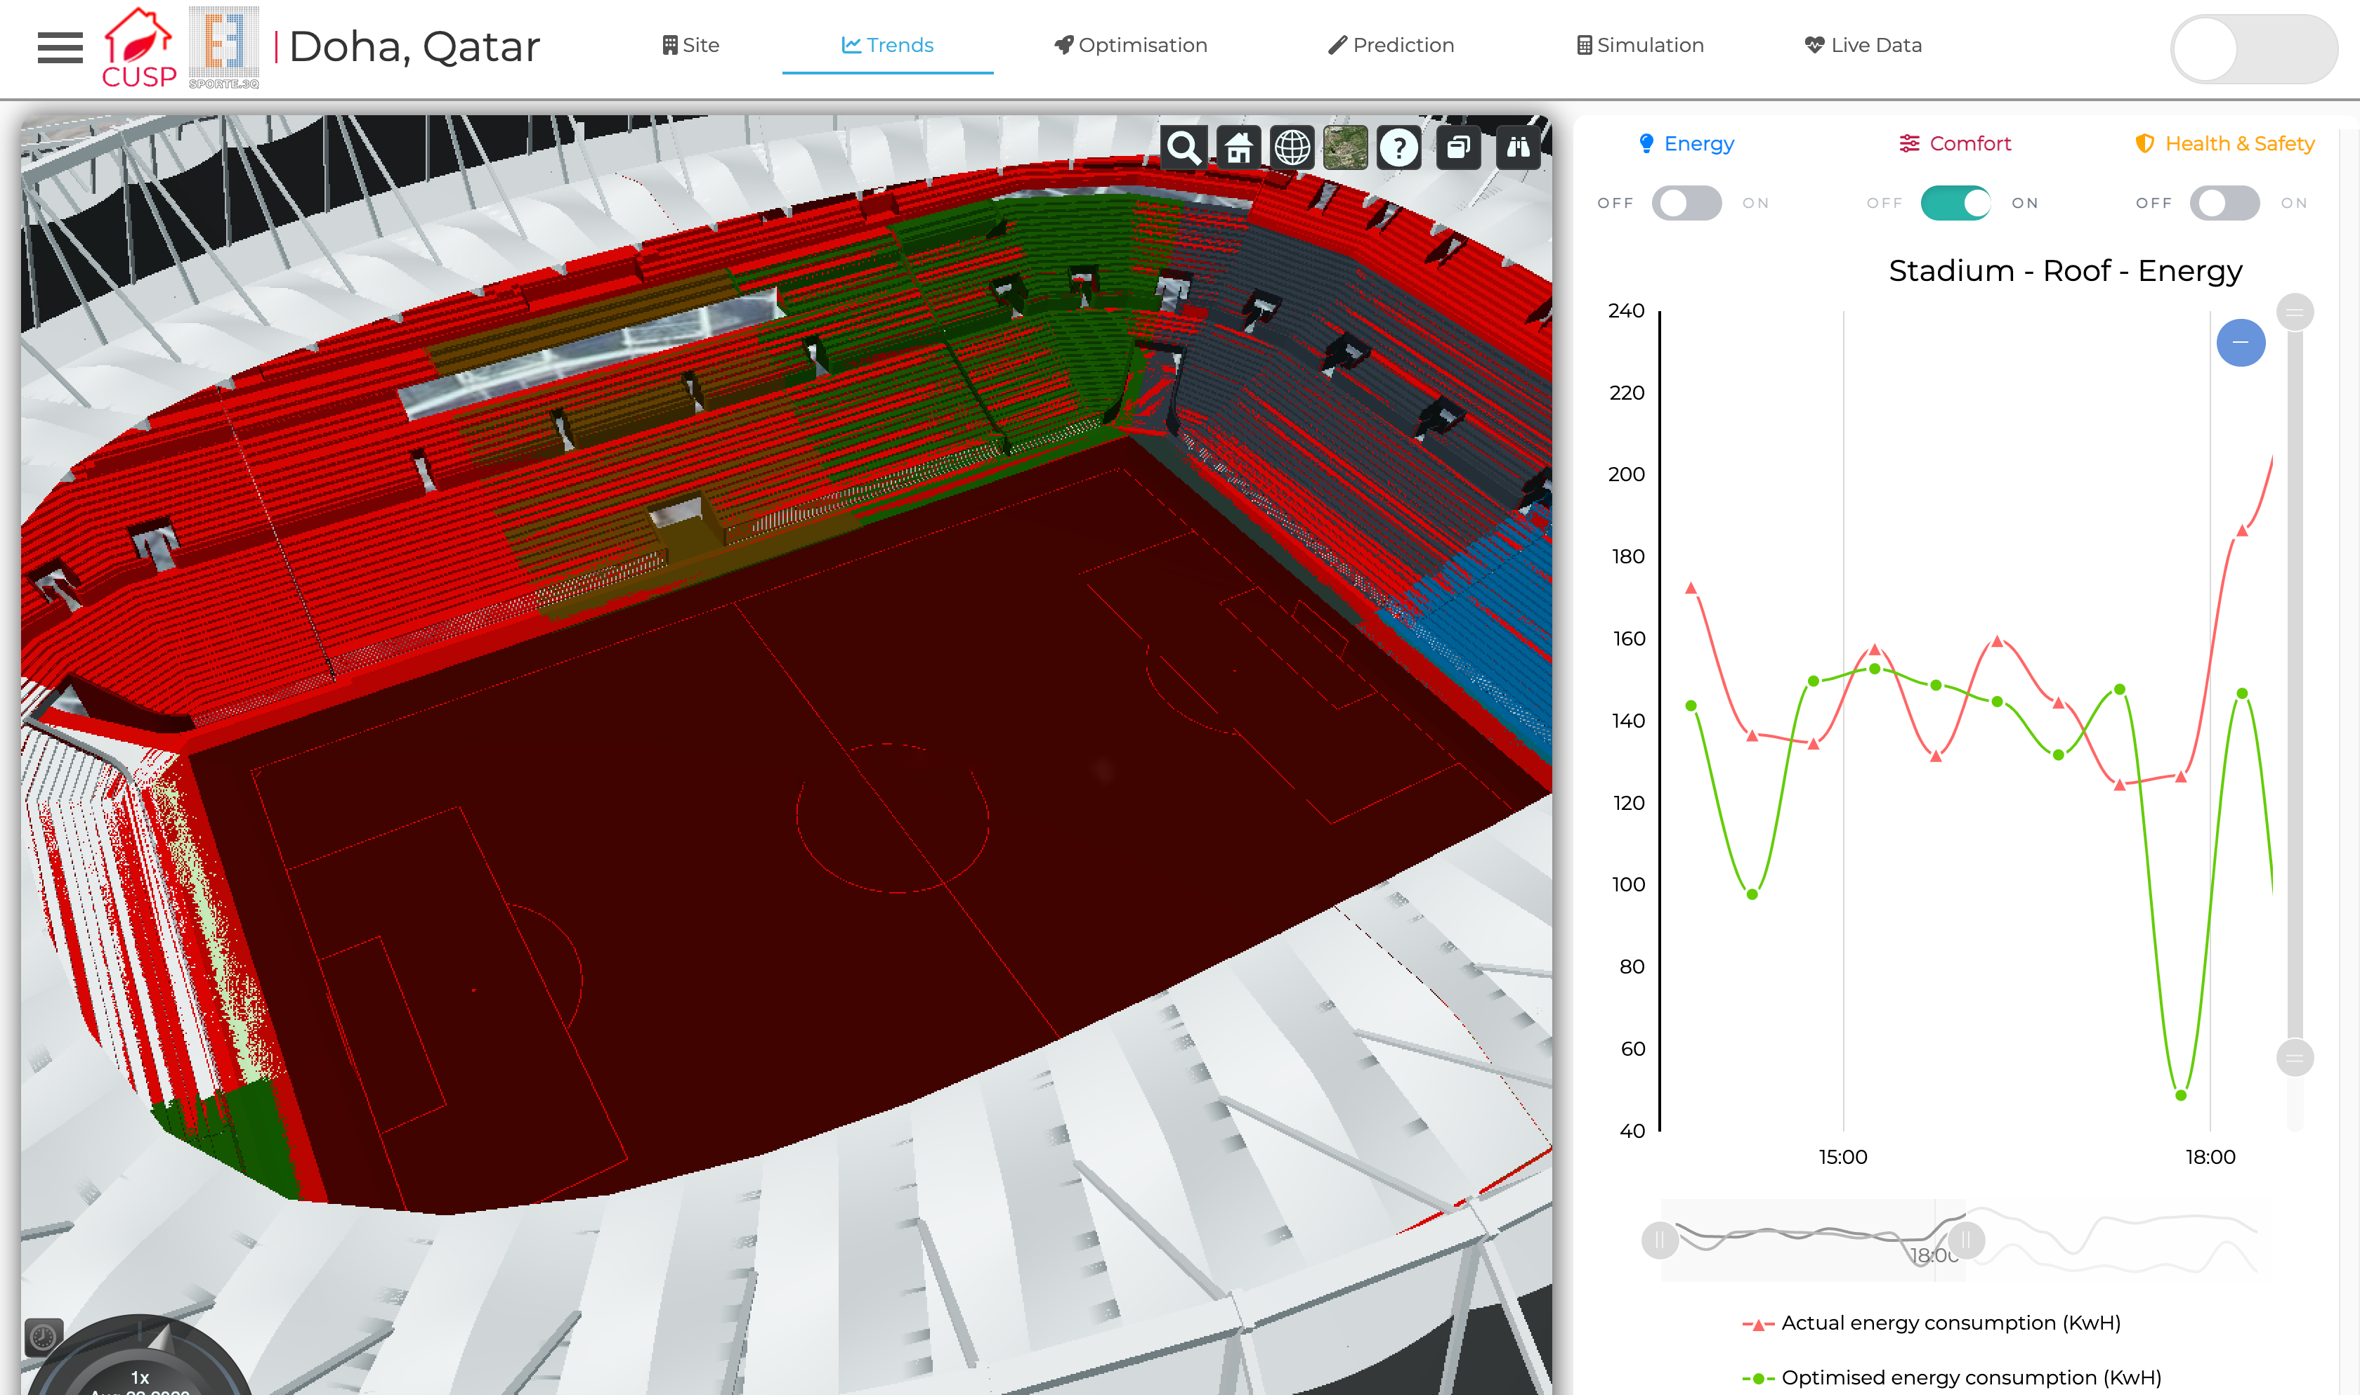Click the 240 y-axis label
The height and width of the screenshot is (1395, 2360).
click(1626, 311)
